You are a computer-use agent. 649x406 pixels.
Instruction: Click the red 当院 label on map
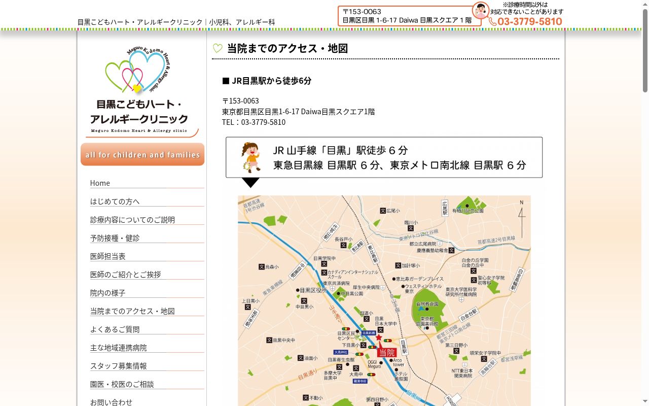point(386,352)
